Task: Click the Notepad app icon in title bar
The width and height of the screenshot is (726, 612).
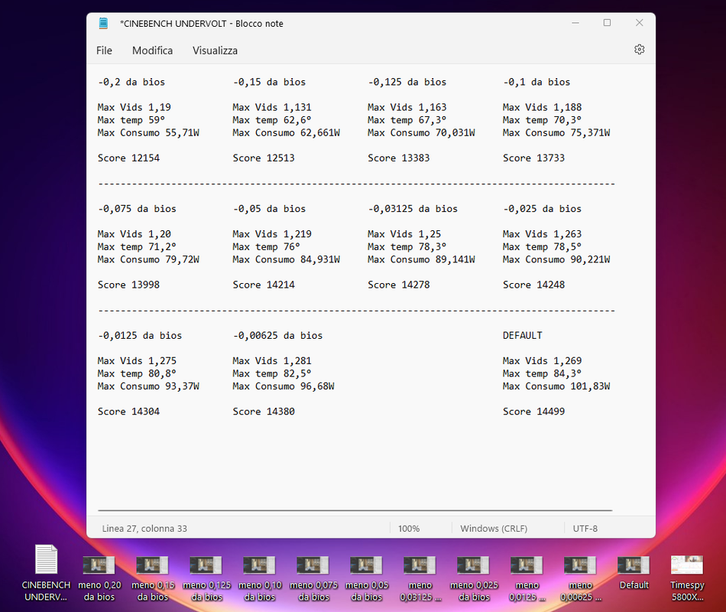Action: point(103,23)
